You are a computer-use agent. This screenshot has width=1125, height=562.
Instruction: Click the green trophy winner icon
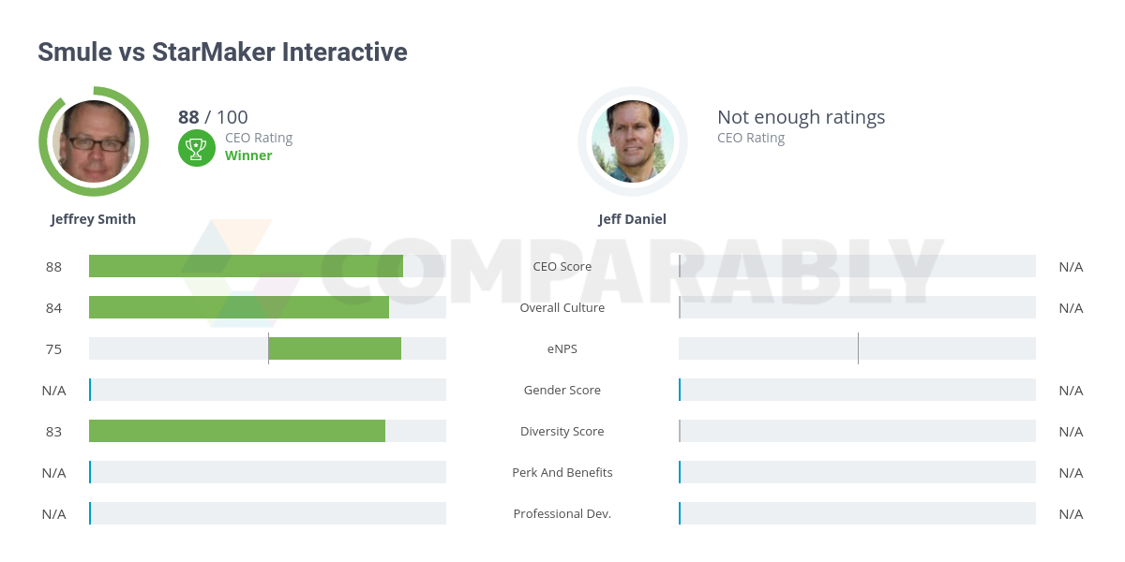(x=197, y=147)
